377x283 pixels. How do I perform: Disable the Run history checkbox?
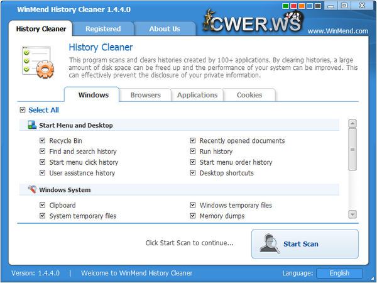(193, 152)
